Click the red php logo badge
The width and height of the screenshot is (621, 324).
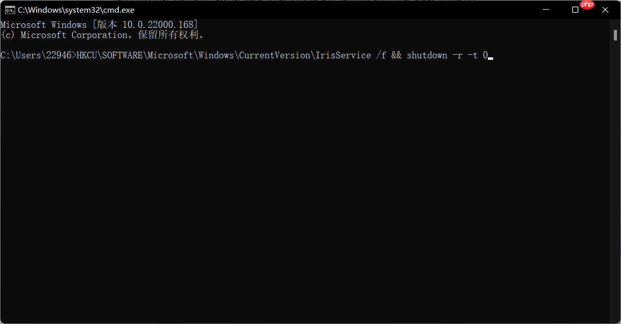587,5
